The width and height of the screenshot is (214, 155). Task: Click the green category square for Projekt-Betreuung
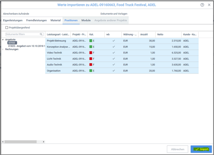(x=91, y=41)
